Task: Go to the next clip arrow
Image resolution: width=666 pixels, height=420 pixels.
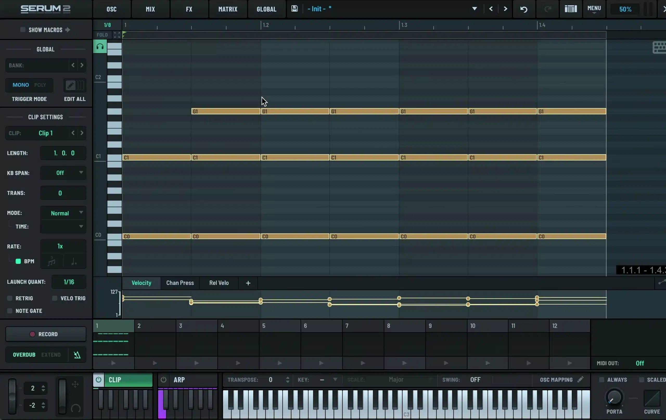Action: coord(82,133)
